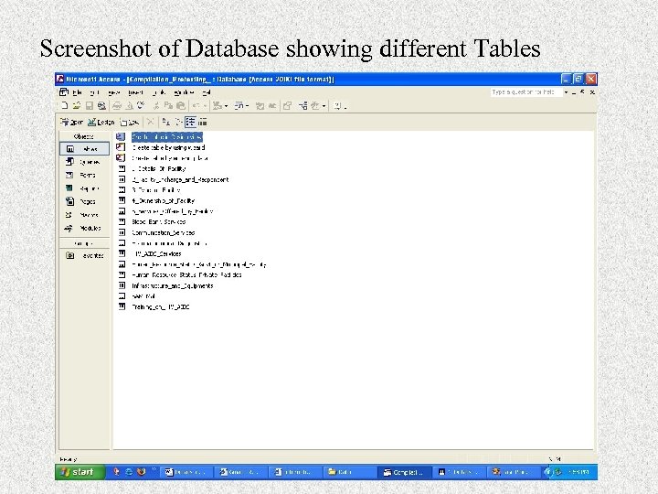Select Create table by entering data

pos(170,158)
